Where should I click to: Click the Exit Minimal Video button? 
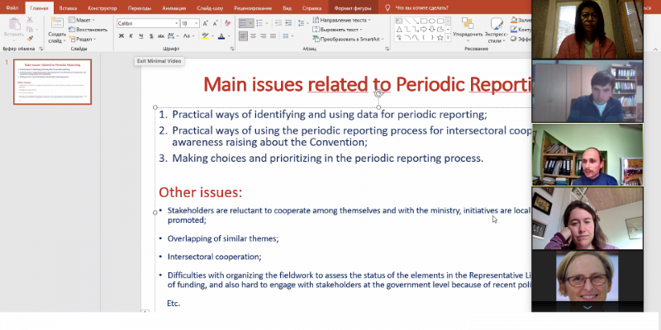(159, 61)
